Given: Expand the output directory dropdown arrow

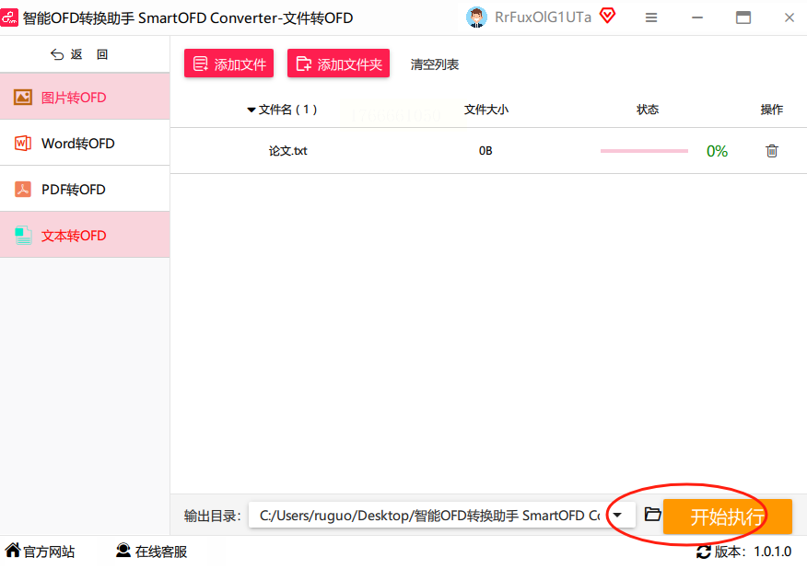Looking at the screenshot, I should (x=617, y=515).
